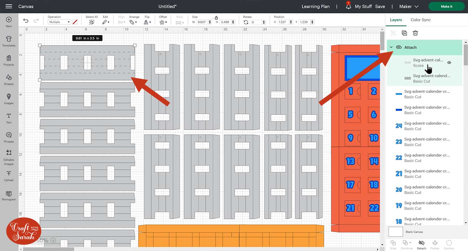
Task: Open the Align dropdown
Action: coord(121,22)
